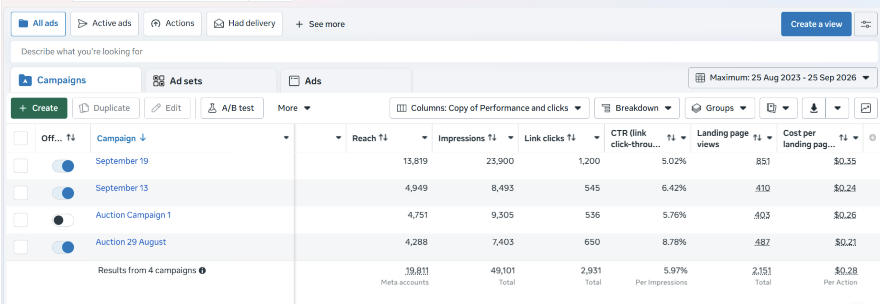Sort by the Reach column arrows
The image size is (885, 304).
383,138
